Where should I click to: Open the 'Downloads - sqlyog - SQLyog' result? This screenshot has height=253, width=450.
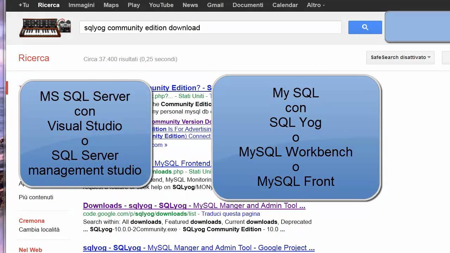click(194, 206)
